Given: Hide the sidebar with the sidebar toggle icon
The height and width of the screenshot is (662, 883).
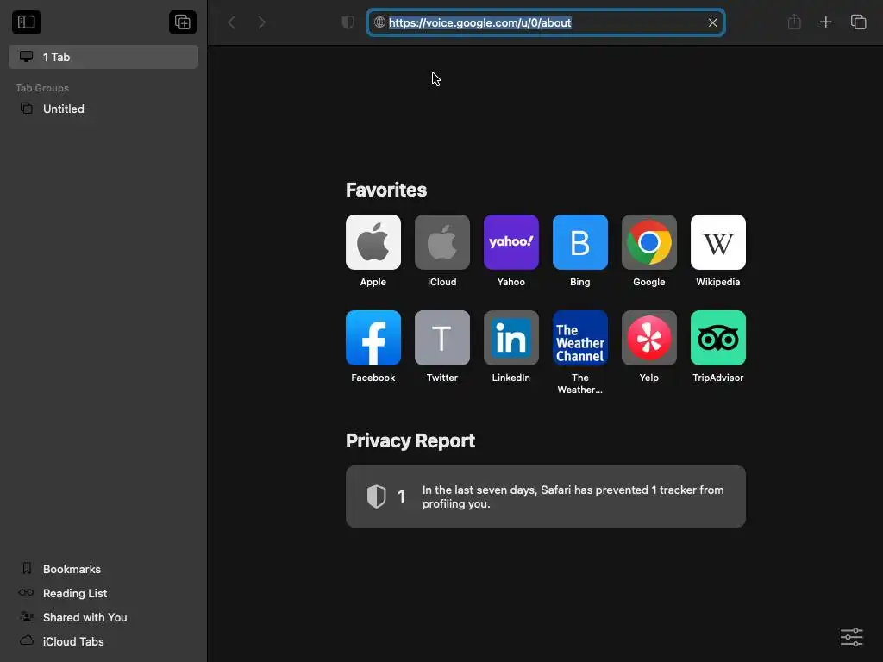Looking at the screenshot, I should pyautogui.click(x=27, y=22).
